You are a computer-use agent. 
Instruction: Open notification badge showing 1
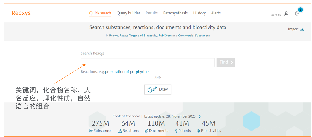pyautogui.click(x=300, y=9)
